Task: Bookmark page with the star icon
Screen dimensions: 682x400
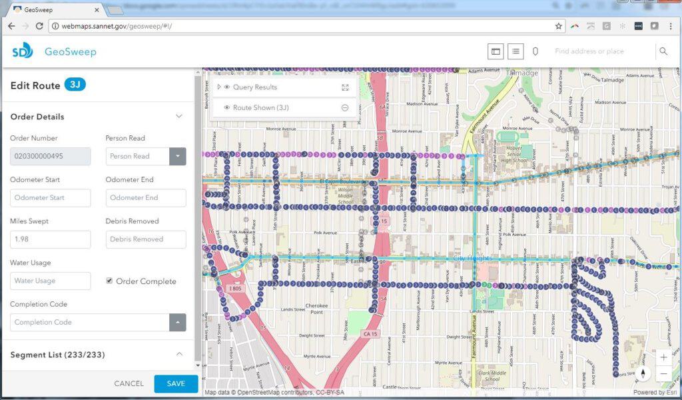Action: pyautogui.click(x=559, y=26)
